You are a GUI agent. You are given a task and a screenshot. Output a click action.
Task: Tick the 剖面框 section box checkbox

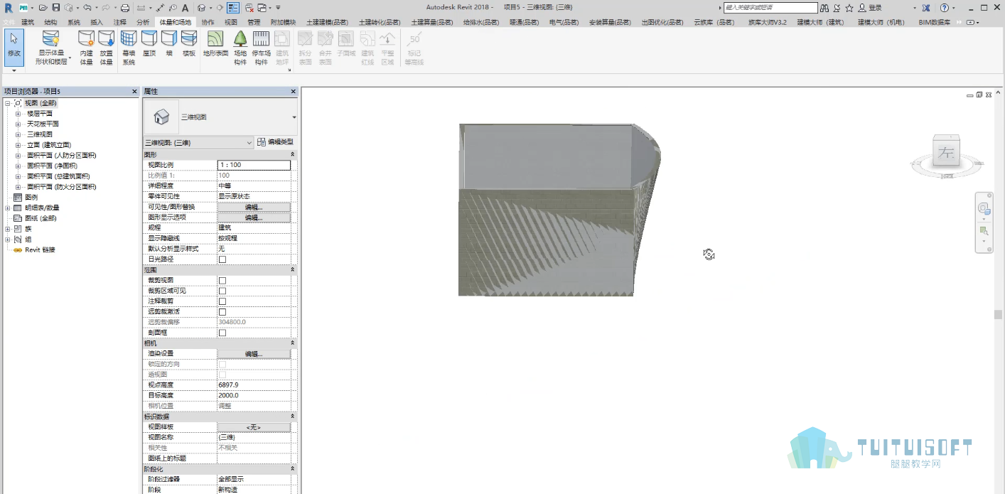click(222, 333)
